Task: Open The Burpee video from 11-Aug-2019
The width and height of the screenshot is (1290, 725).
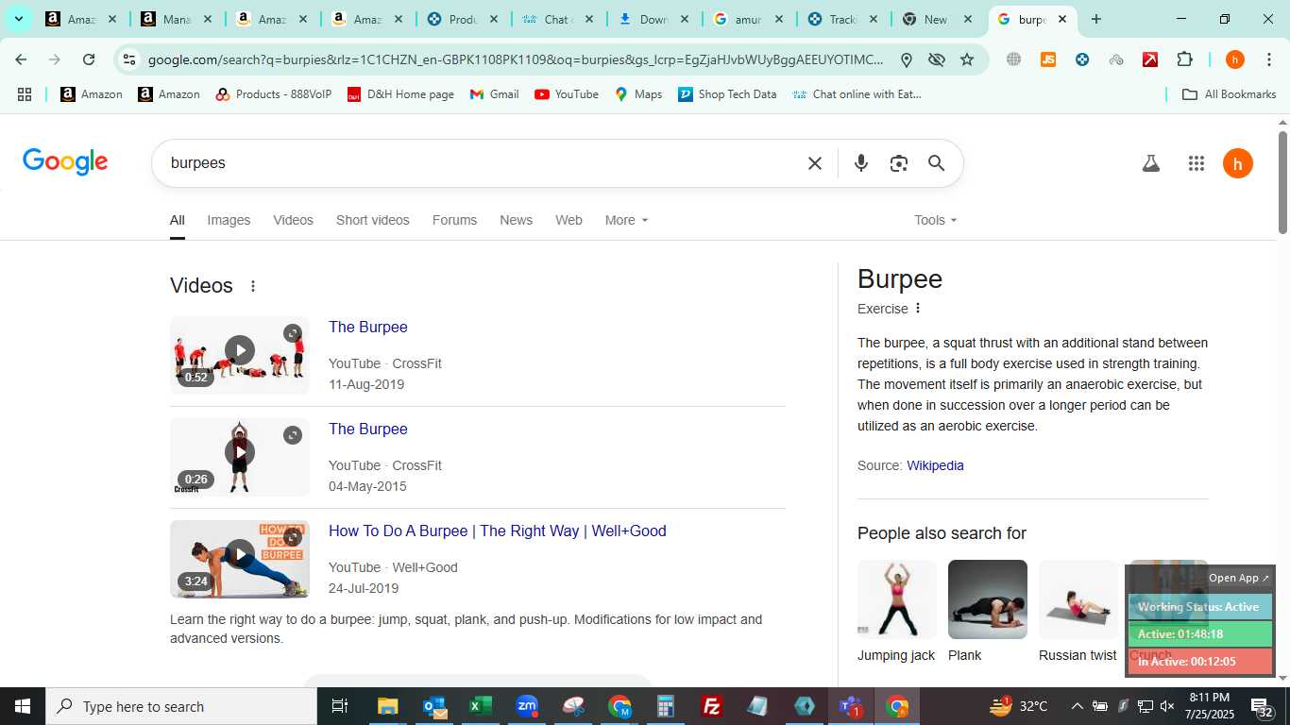Action: coord(368,327)
